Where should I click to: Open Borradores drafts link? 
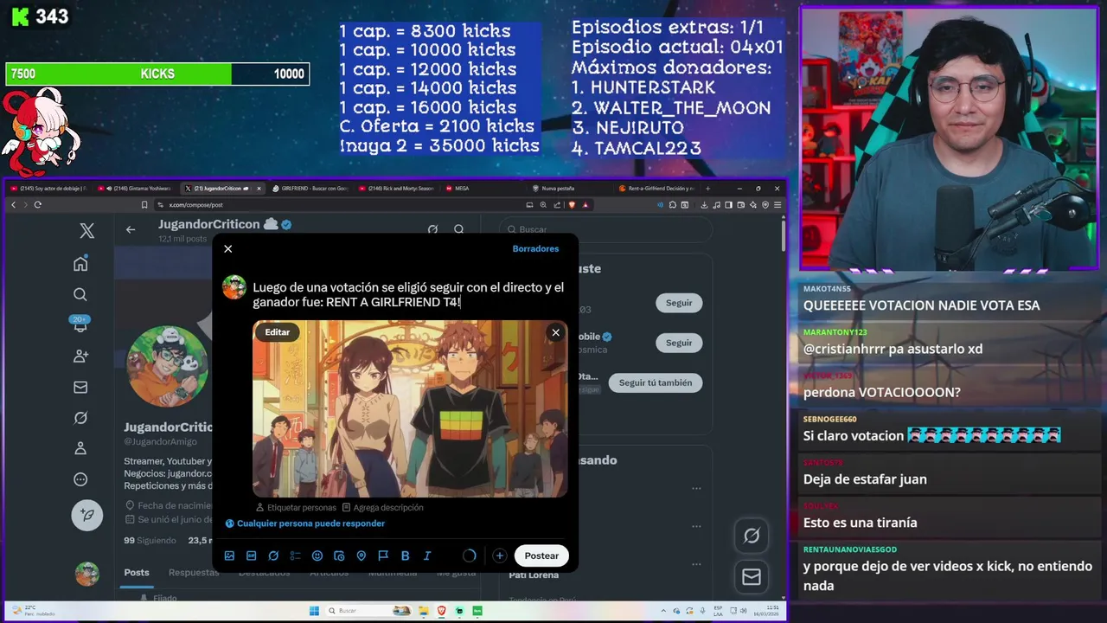535,248
